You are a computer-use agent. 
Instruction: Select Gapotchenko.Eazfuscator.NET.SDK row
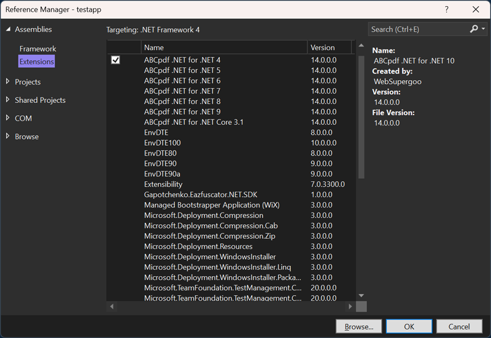click(x=231, y=194)
